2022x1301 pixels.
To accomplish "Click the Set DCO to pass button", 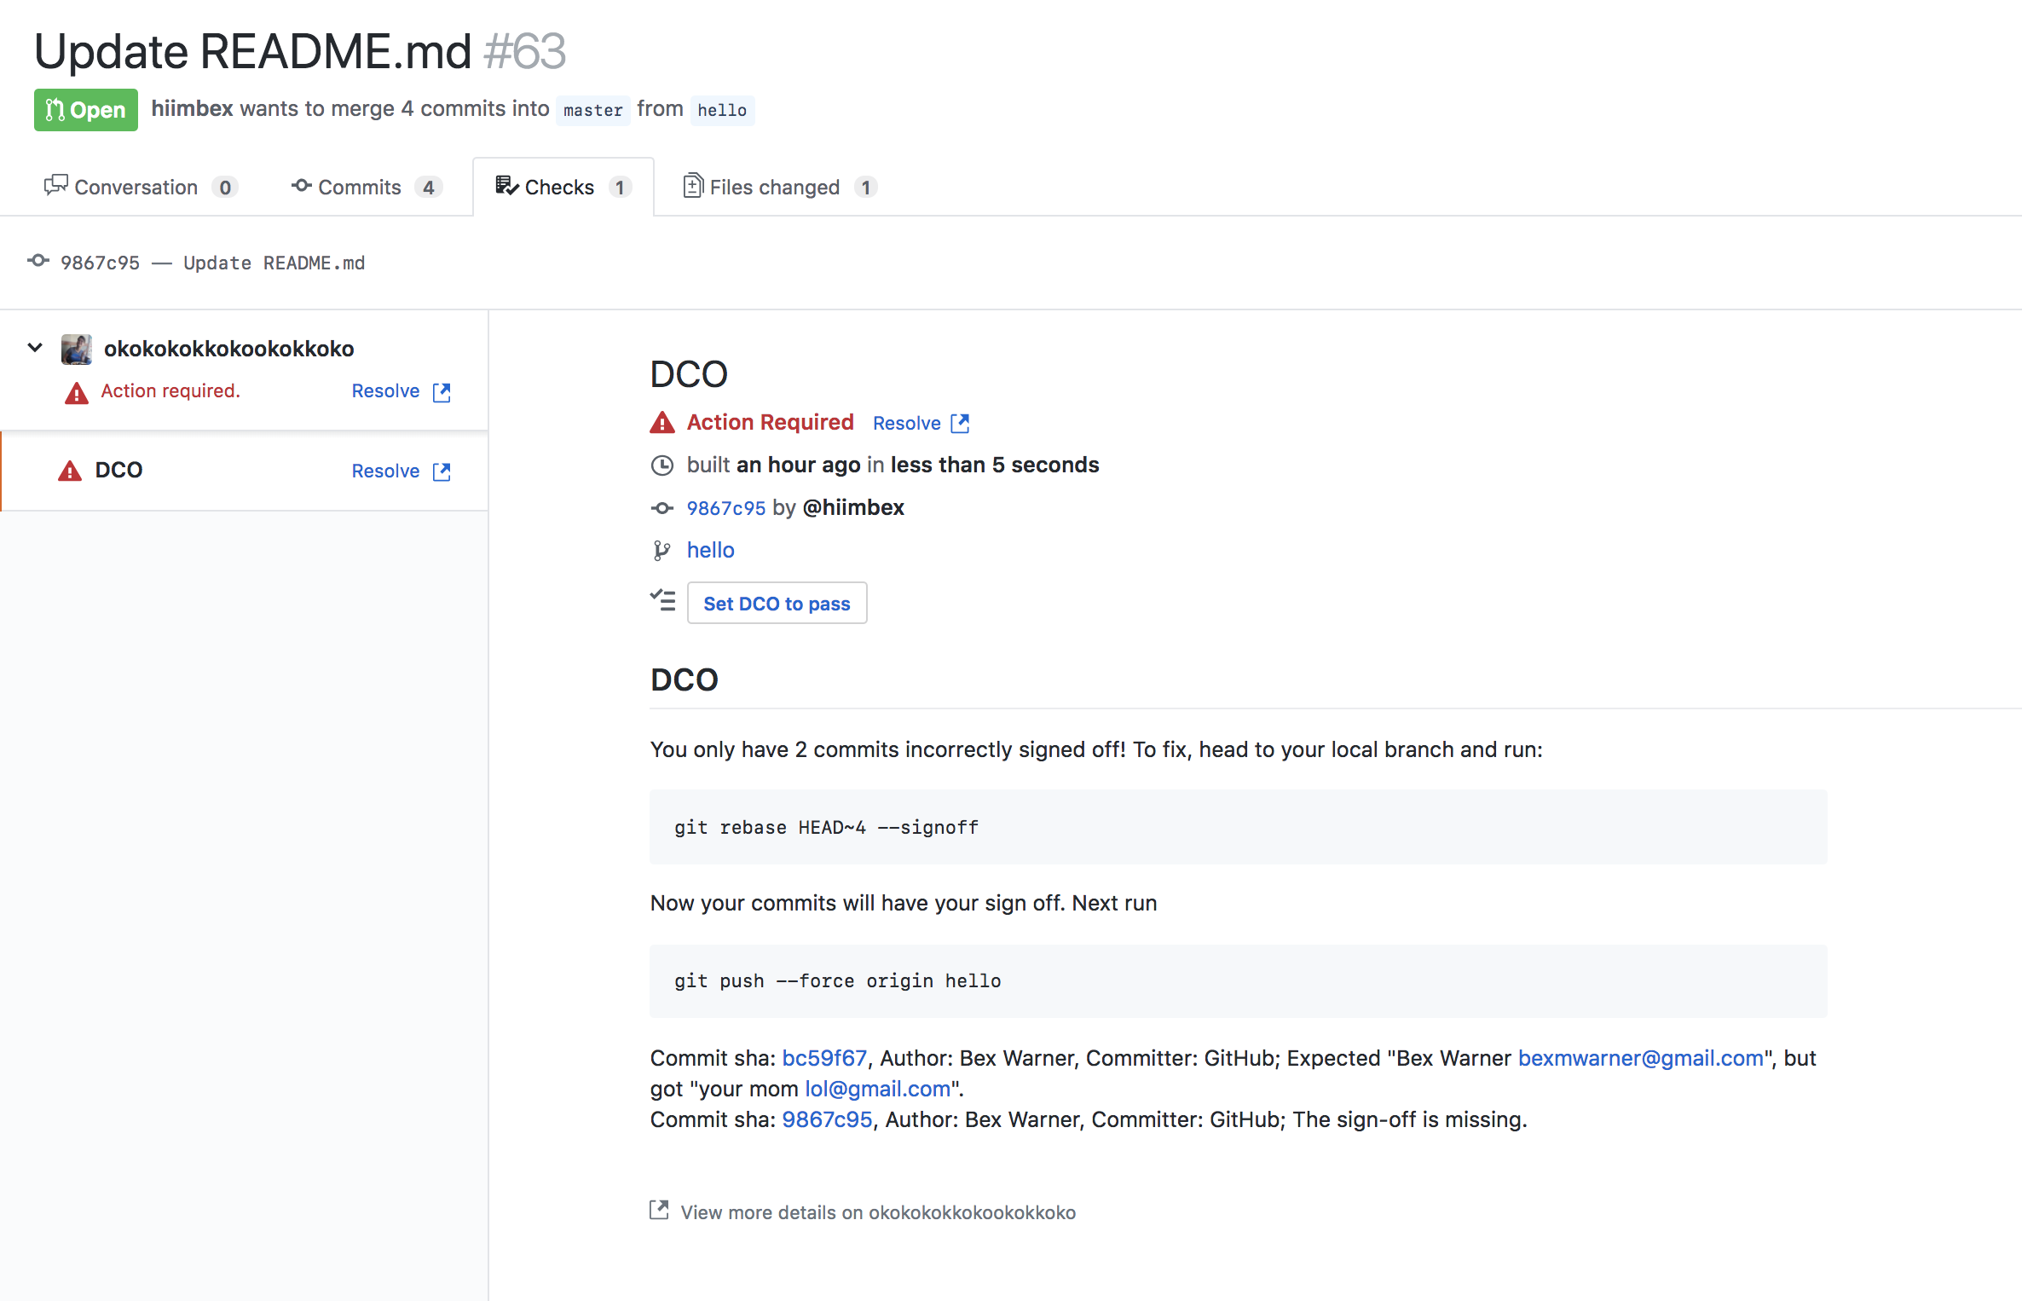I will 777,603.
